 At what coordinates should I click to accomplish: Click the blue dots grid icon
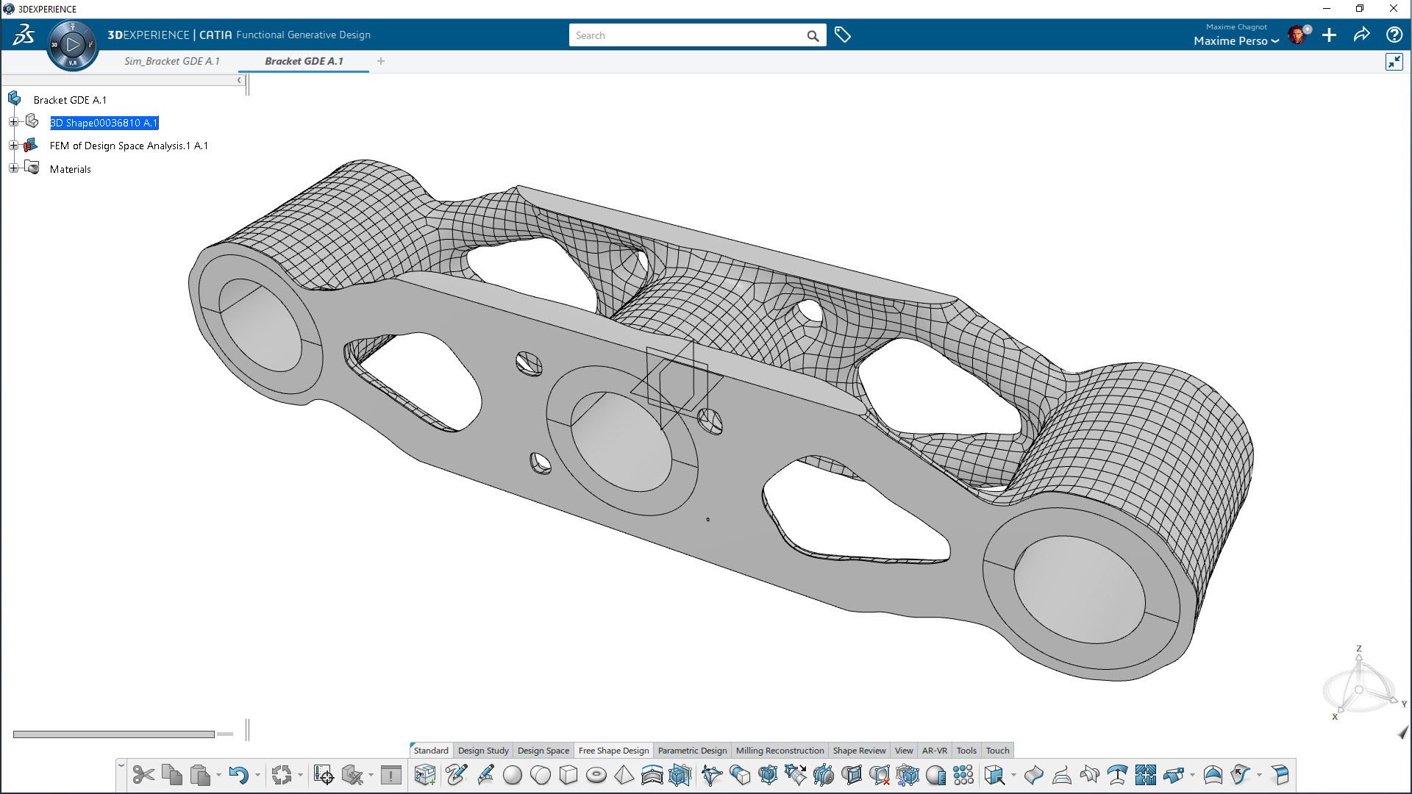coord(963,775)
